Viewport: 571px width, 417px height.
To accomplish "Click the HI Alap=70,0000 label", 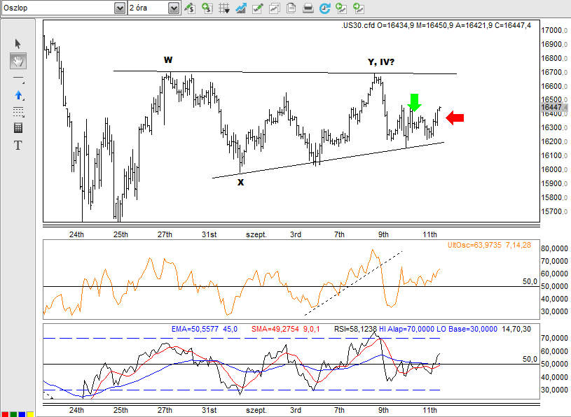I will (407, 329).
